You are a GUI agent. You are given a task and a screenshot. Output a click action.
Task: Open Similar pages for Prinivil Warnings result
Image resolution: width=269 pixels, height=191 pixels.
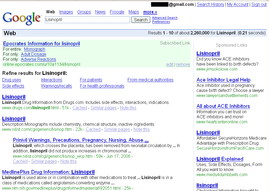click(44, 161)
